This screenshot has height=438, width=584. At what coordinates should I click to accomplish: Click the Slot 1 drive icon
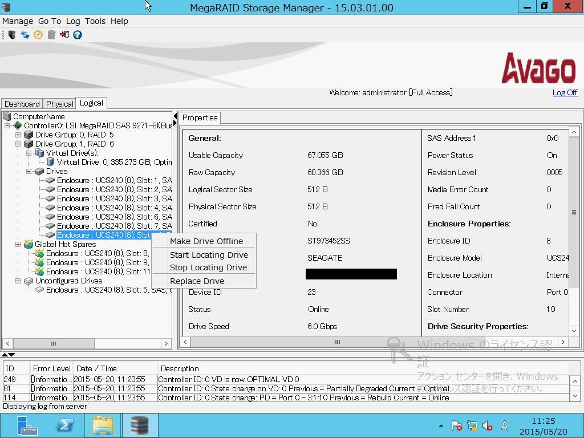point(50,180)
